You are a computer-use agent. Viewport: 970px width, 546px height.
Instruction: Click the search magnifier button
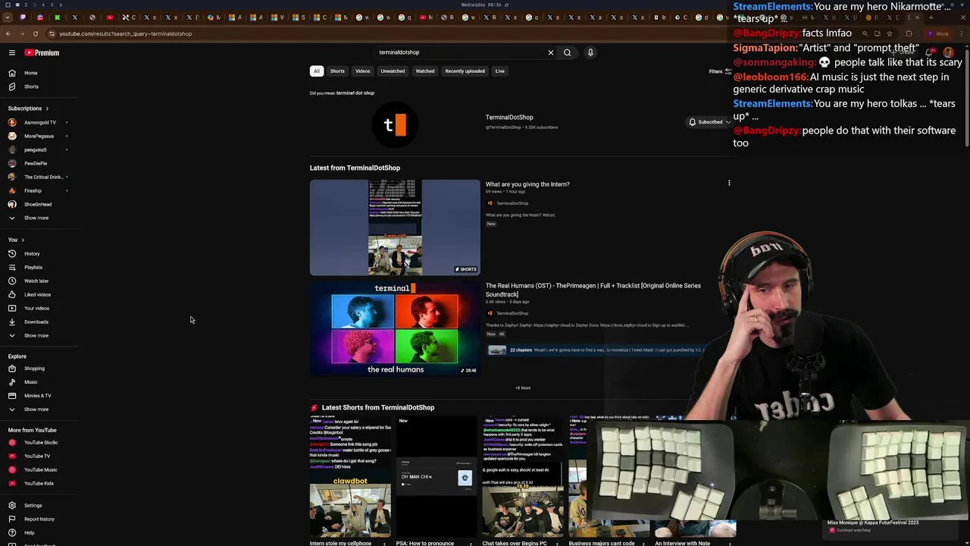(x=567, y=52)
